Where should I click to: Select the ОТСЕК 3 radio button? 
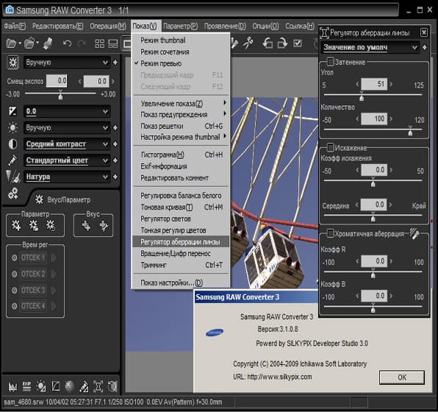14,291
